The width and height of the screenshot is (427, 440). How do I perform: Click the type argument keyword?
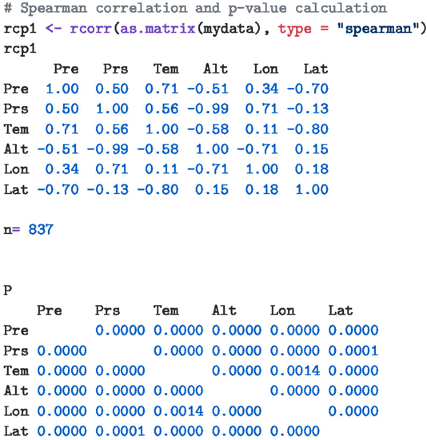pyautogui.click(x=295, y=29)
